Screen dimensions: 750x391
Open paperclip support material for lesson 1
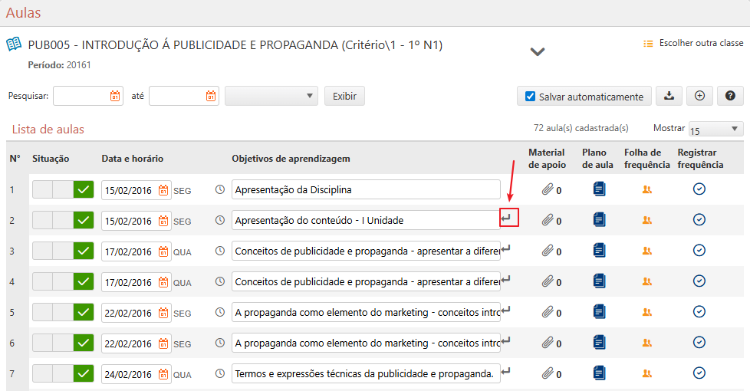[x=548, y=190]
